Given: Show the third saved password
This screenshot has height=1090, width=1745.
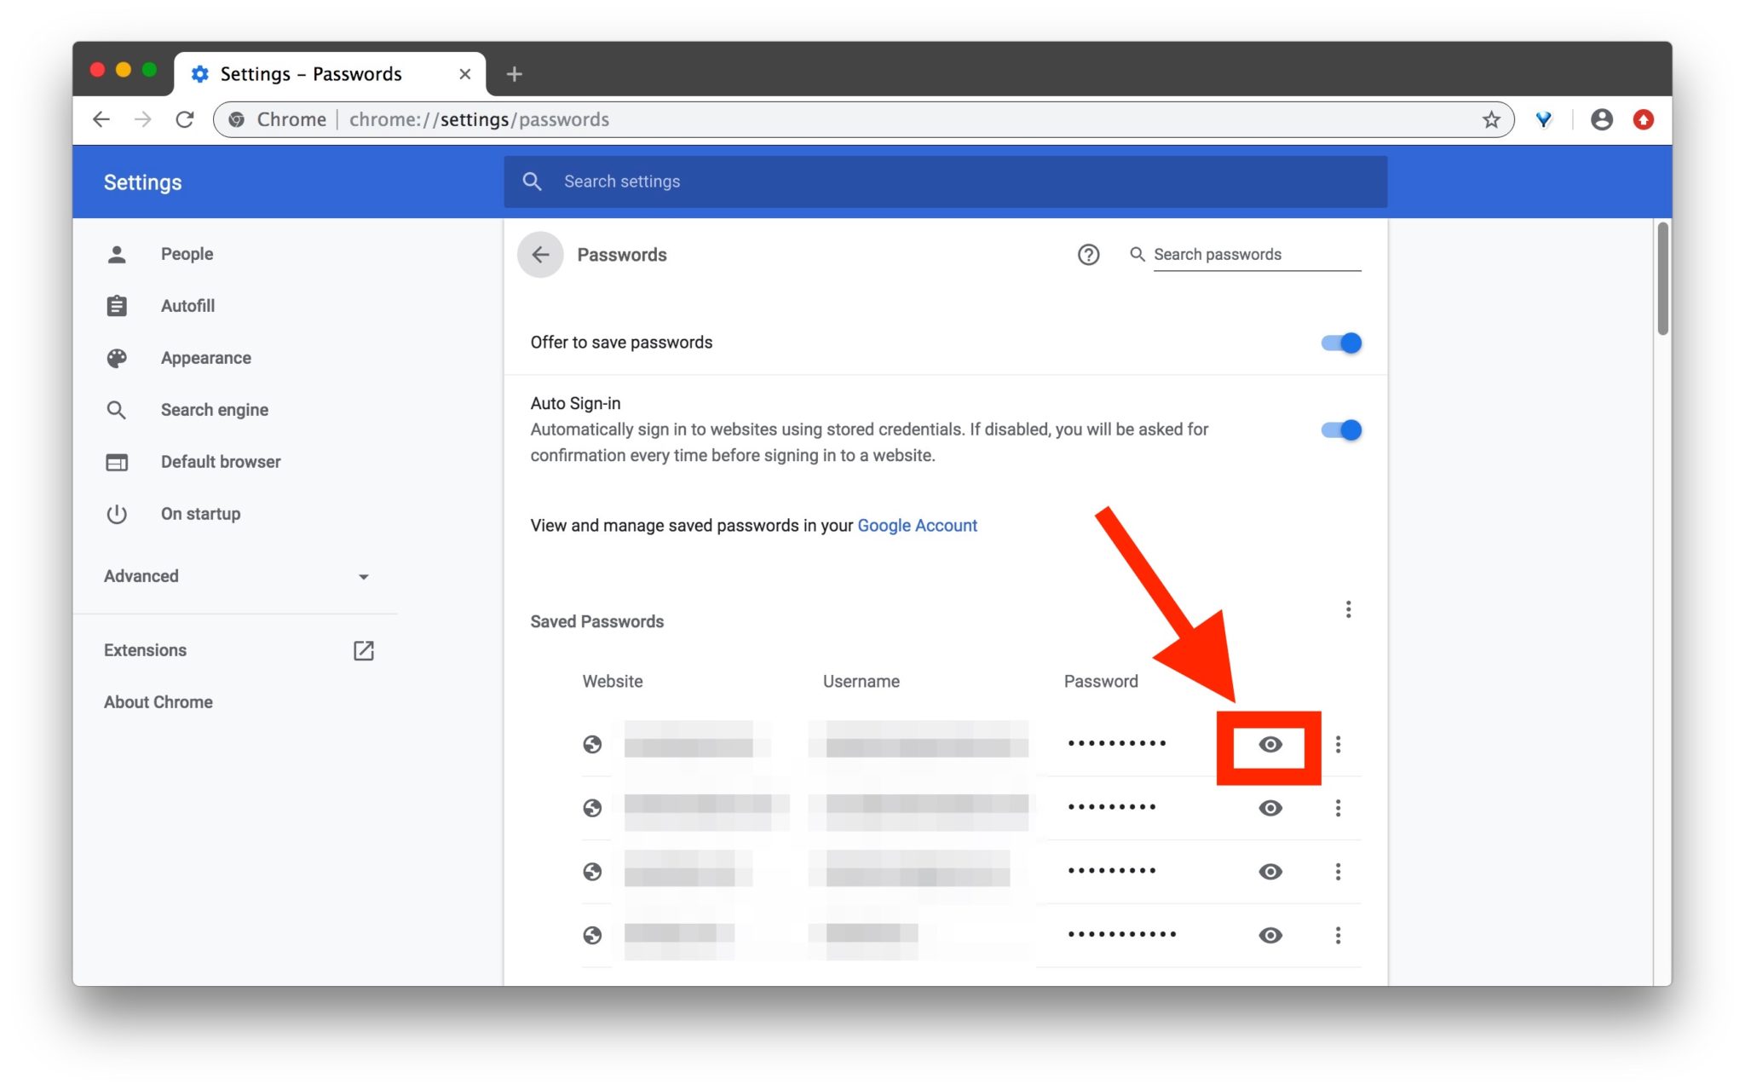Looking at the screenshot, I should point(1270,871).
